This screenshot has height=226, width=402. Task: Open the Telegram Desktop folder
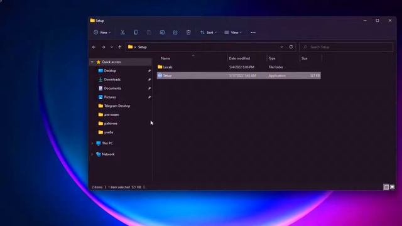coord(117,106)
